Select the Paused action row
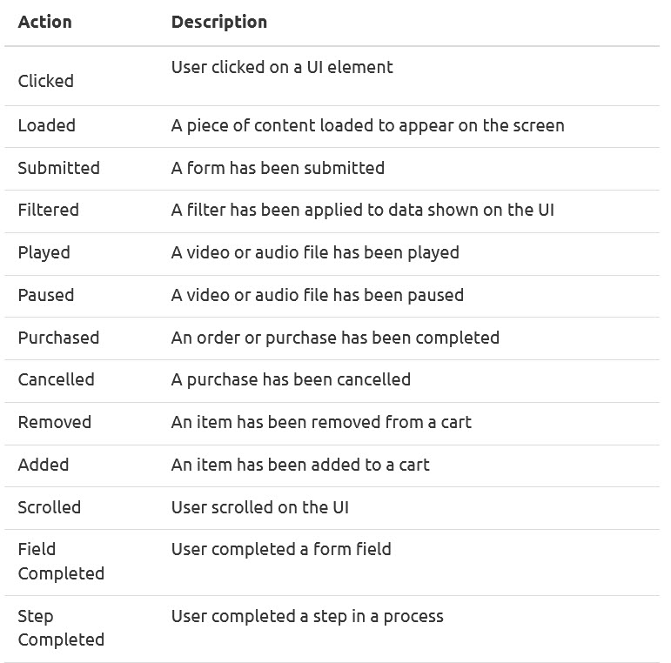 tap(332, 296)
